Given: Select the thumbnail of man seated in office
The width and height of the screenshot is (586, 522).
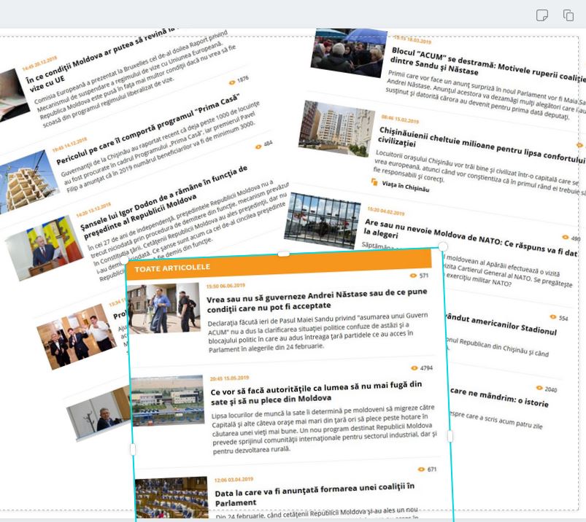Looking at the screenshot, I should point(99,413).
